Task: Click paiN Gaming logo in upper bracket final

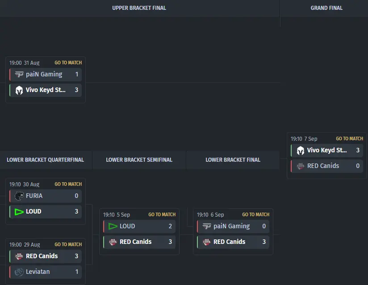Action: coord(19,75)
